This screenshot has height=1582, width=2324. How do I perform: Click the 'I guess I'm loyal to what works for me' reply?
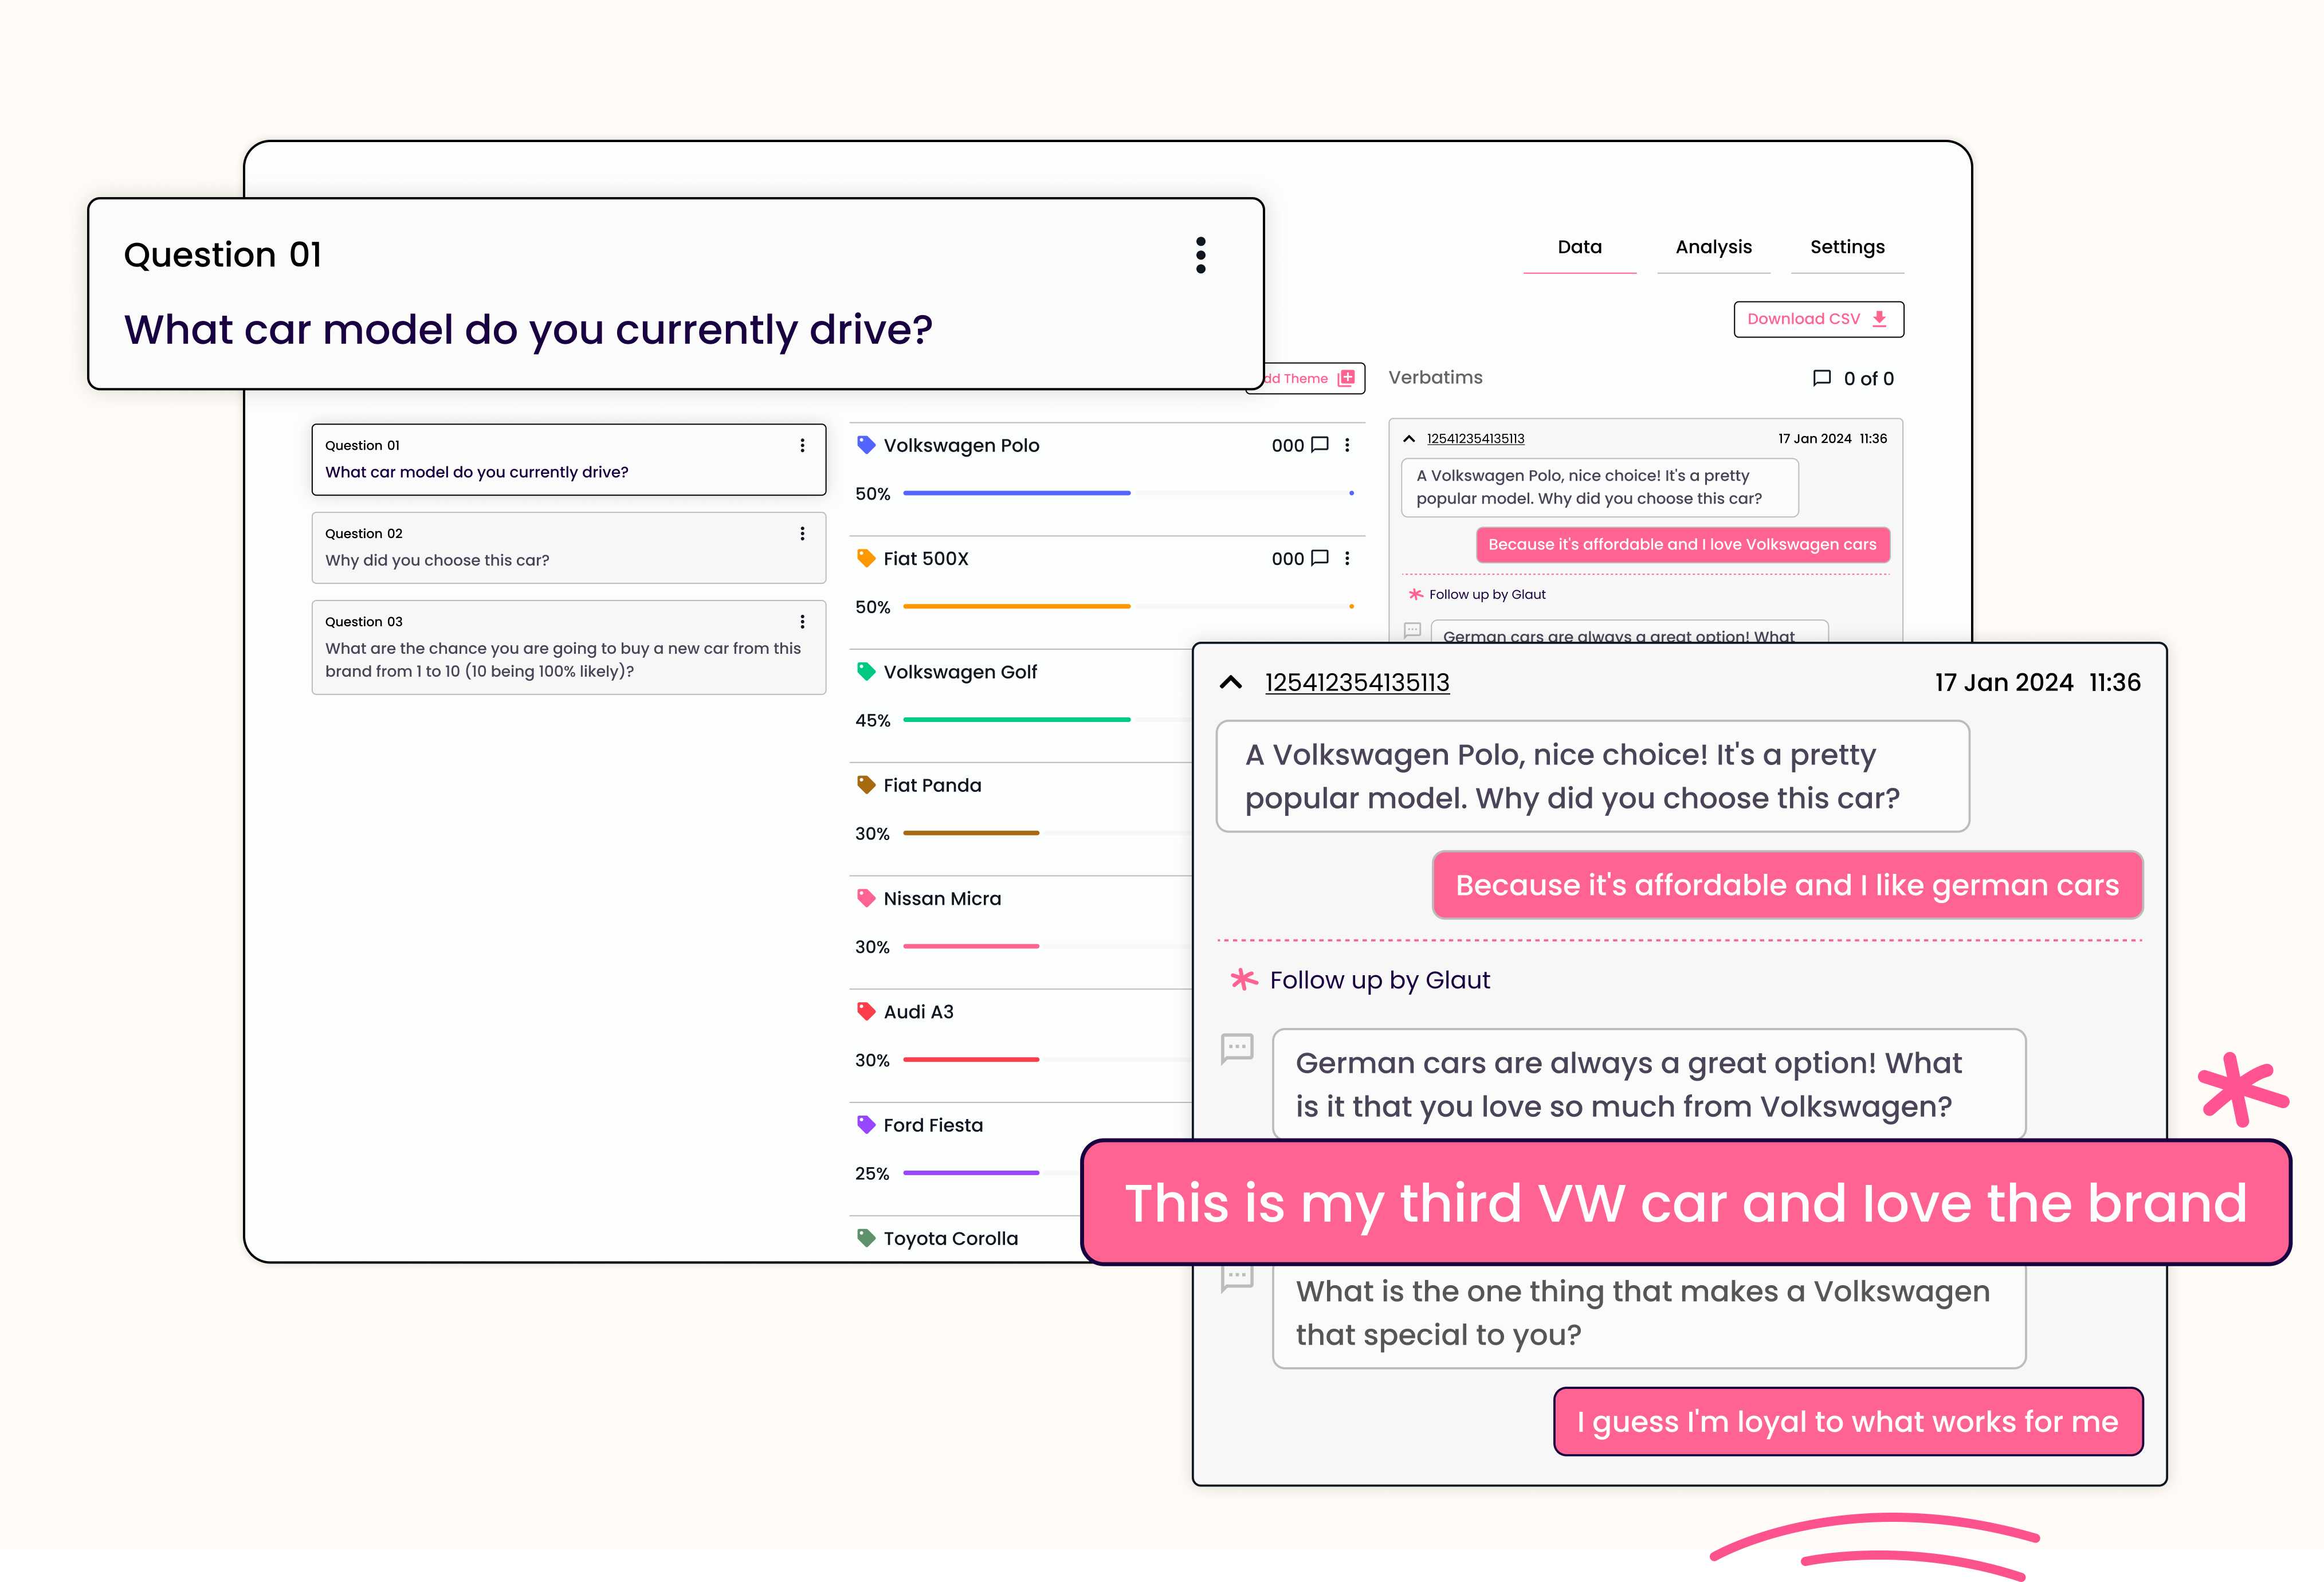point(1848,1421)
